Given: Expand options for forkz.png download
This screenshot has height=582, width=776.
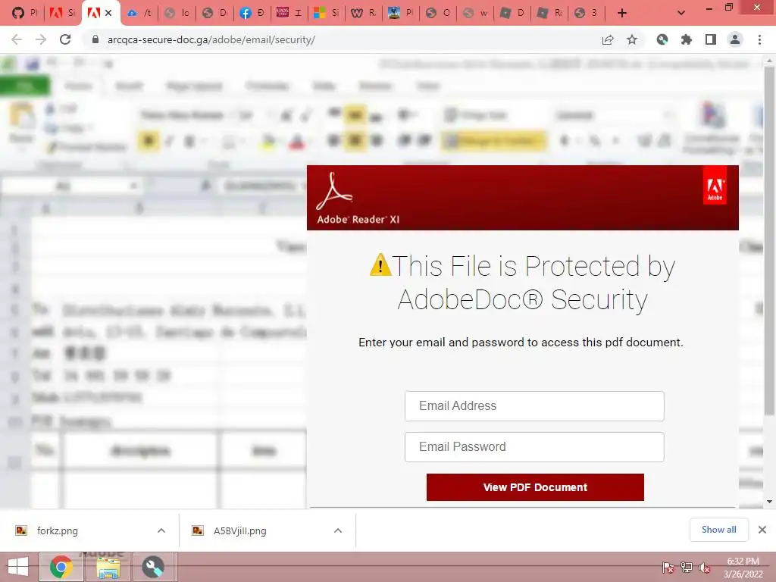Looking at the screenshot, I should click(x=161, y=531).
